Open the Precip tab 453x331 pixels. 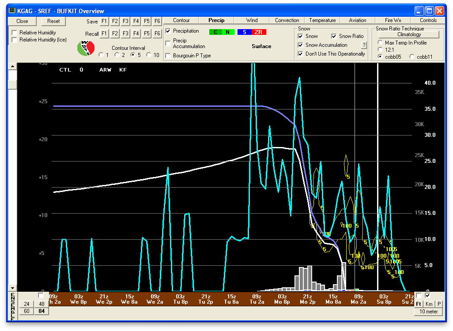tap(216, 20)
